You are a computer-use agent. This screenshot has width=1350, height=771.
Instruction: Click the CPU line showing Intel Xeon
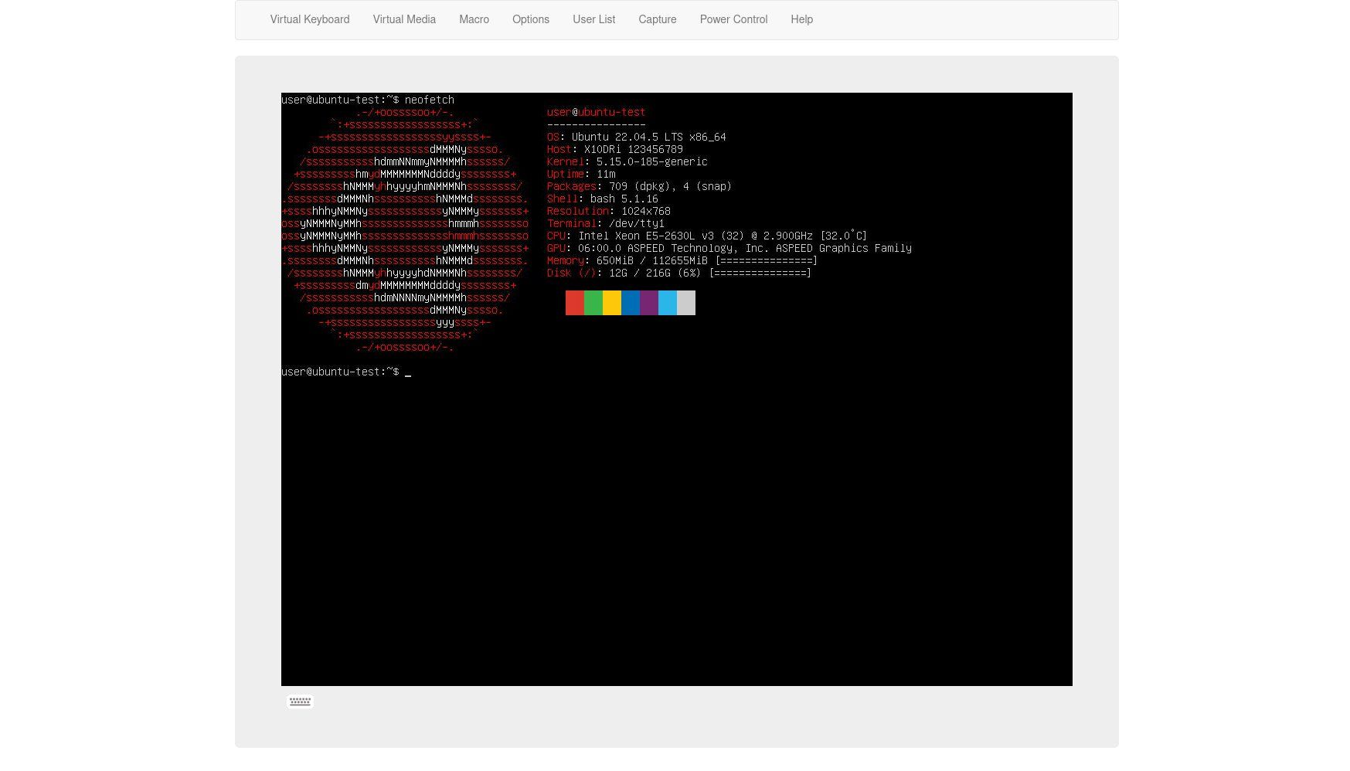707,236
